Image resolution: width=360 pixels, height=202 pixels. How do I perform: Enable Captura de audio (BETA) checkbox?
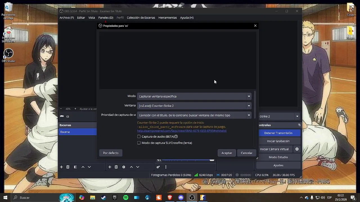(x=139, y=137)
